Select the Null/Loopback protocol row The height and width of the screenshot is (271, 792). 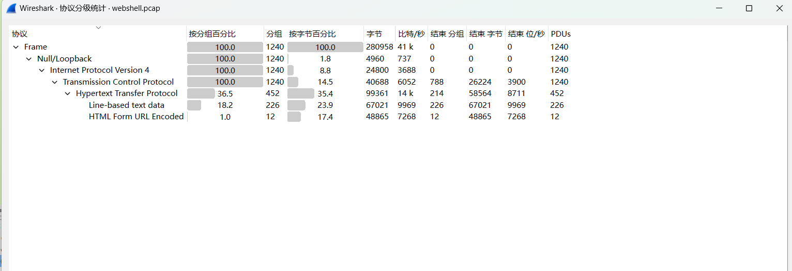[x=64, y=59]
